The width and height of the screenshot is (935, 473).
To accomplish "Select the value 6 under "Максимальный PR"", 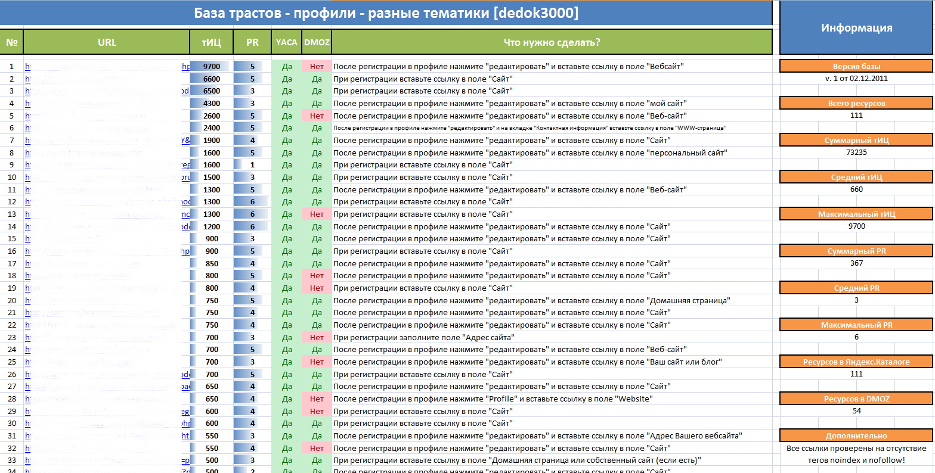I will click(856, 337).
